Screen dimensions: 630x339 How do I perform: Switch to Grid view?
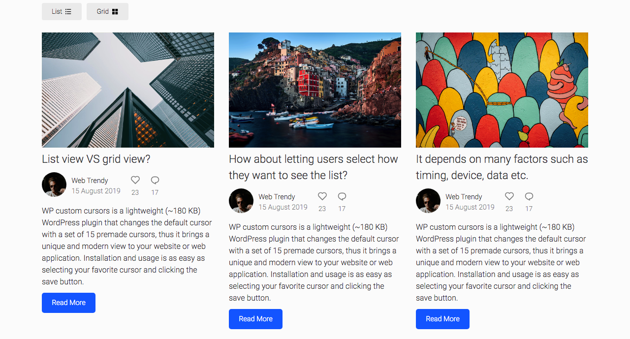point(107,11)
